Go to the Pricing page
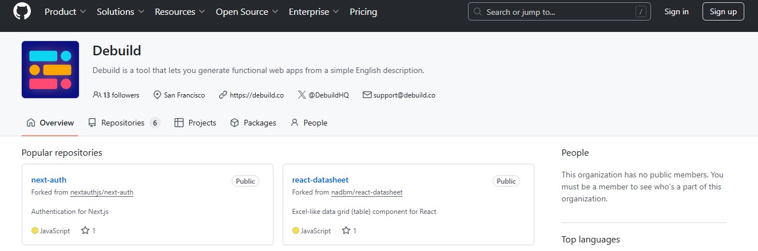The width and height of the screenshot is (758, 251). click(363, 11)
